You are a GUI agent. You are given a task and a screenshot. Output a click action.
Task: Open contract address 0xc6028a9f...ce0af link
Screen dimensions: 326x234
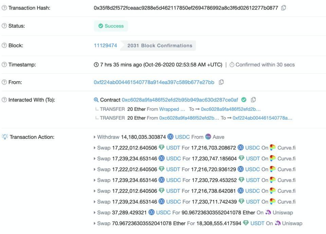(x=180, y=100)
